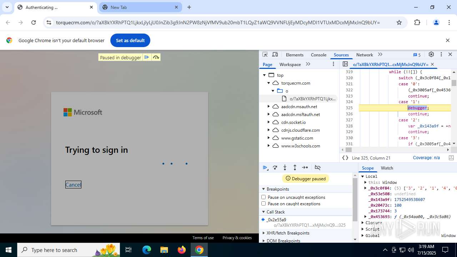
Task: Expand www.w3schools.com in file tree
Action: point(269,146)
